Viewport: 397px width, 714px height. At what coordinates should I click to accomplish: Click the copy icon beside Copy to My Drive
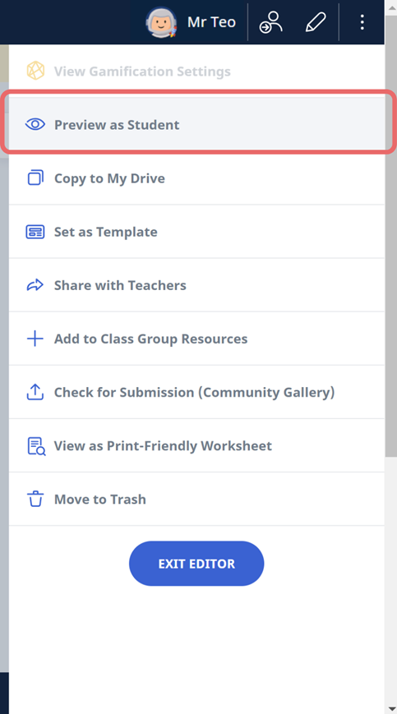pyautogui.click(x=35, y=177)
